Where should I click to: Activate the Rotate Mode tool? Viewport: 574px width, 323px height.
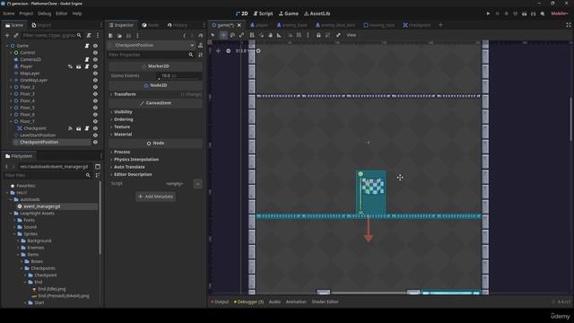point(232,35)
